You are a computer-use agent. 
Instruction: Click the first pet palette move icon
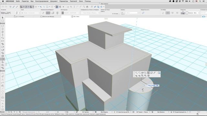[x=136, y=73]
